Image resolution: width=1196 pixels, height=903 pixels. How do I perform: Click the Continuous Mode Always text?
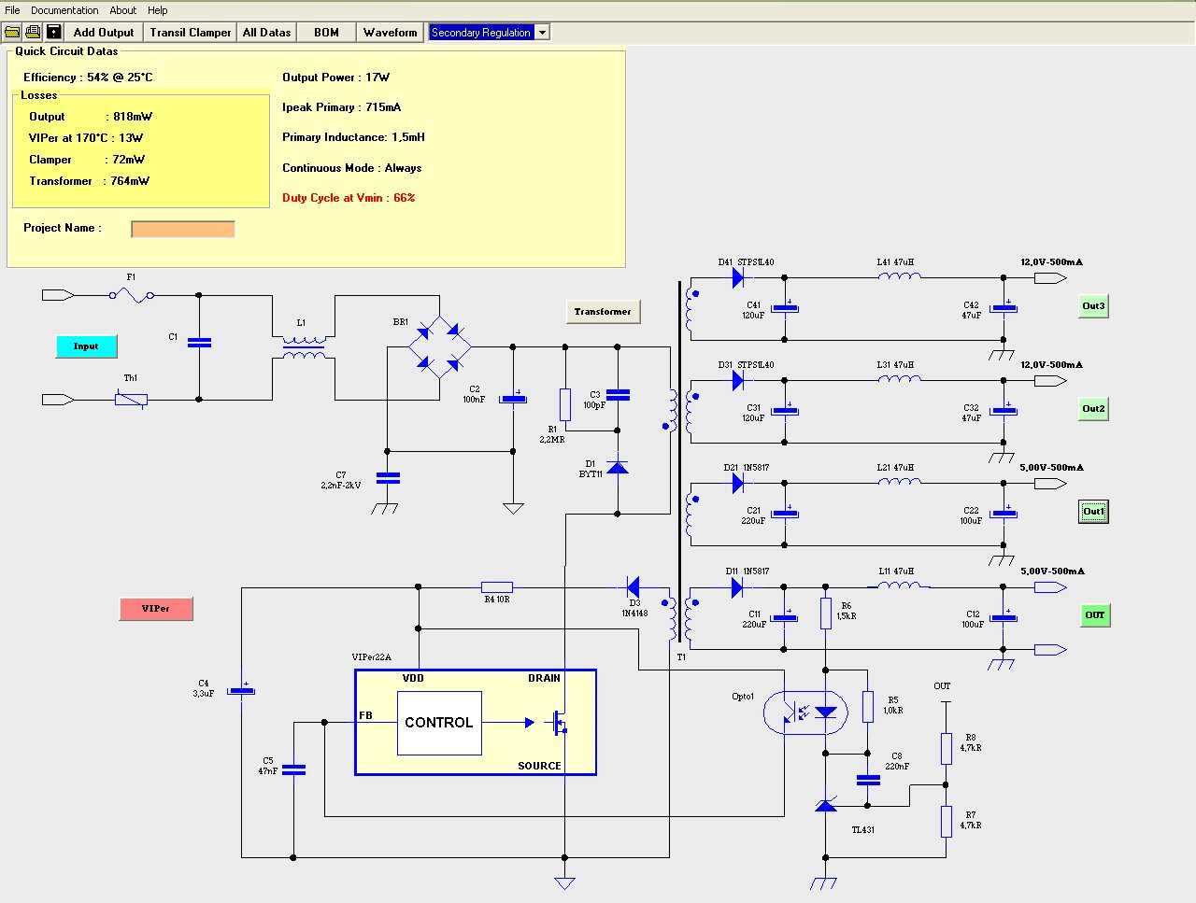[351, 168]
